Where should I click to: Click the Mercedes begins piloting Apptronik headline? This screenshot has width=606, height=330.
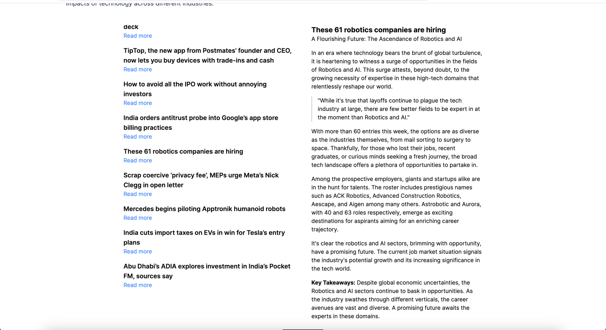pyautogui.click(x=204, y=209)
